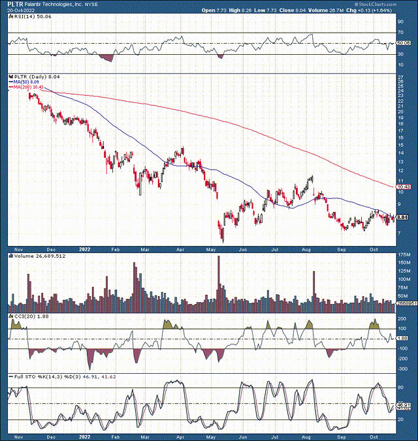The image size is (418, 441).
Task: Click the PLTR (Daily) 8.04 panel label
Action: coord(37,76)
